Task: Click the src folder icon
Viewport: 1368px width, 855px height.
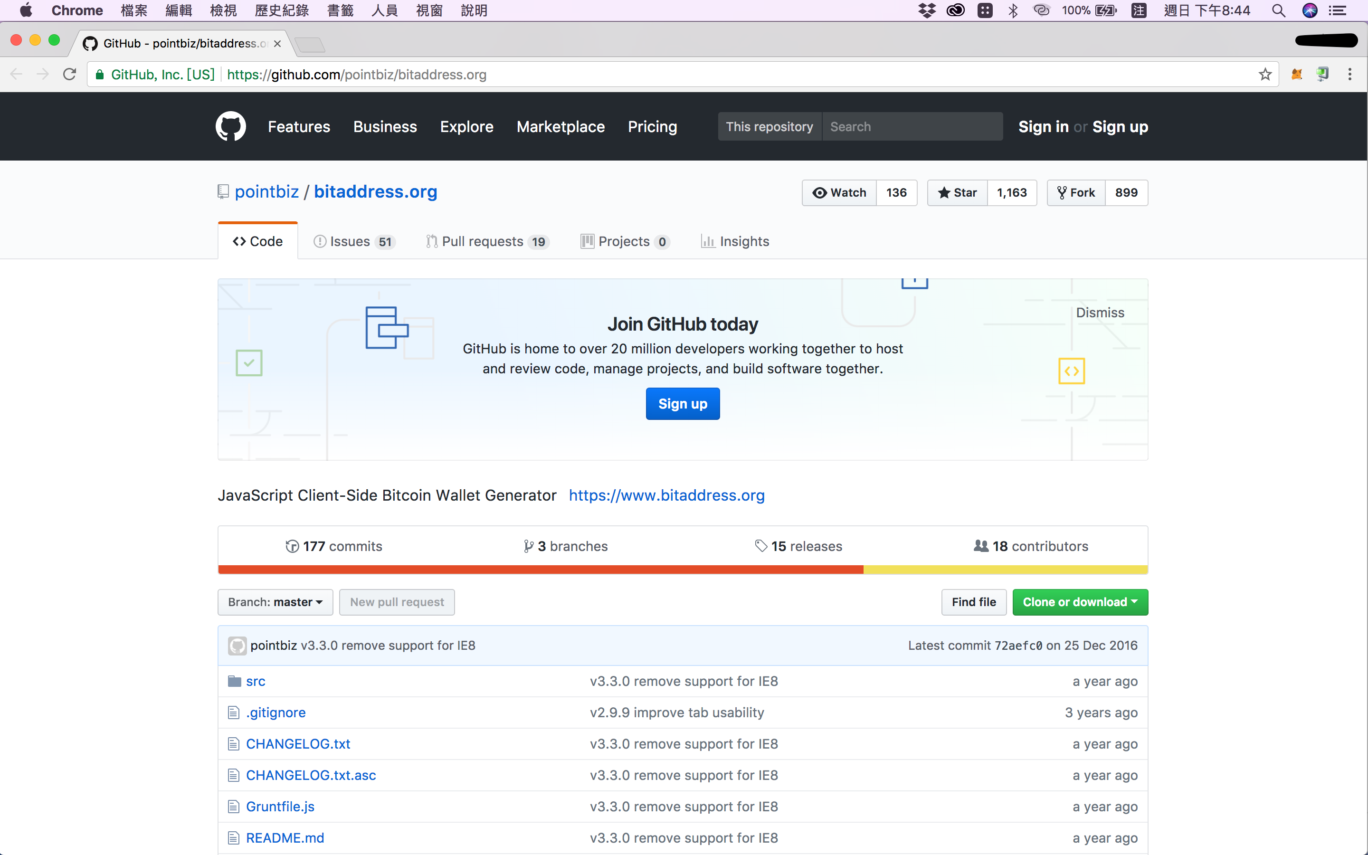Action: click(234, 681)
